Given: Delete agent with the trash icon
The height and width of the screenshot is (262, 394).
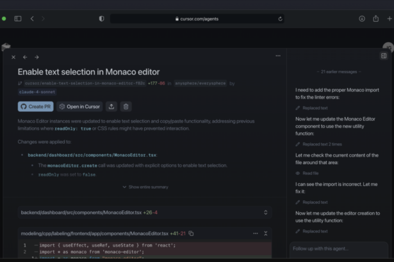Looking at the screenshot, I should tap(126, 107).
